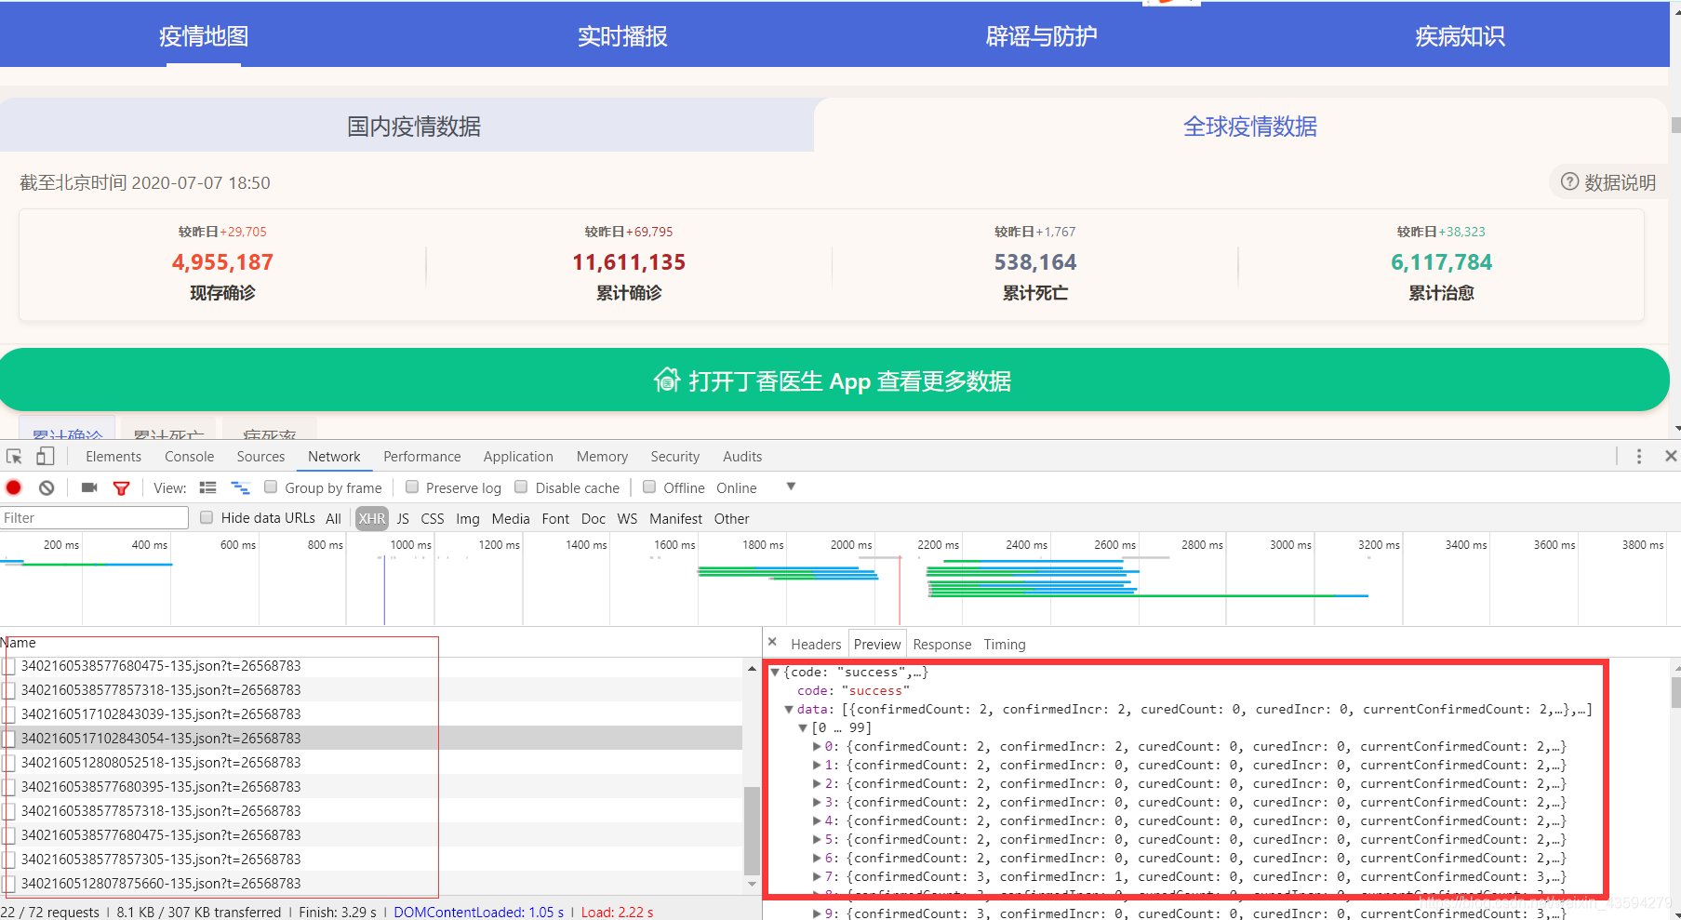The height and width of the screenshot is (920, 1681).
Task: Click the 数据说明 help icon
Action: [x=1569, y=181]
